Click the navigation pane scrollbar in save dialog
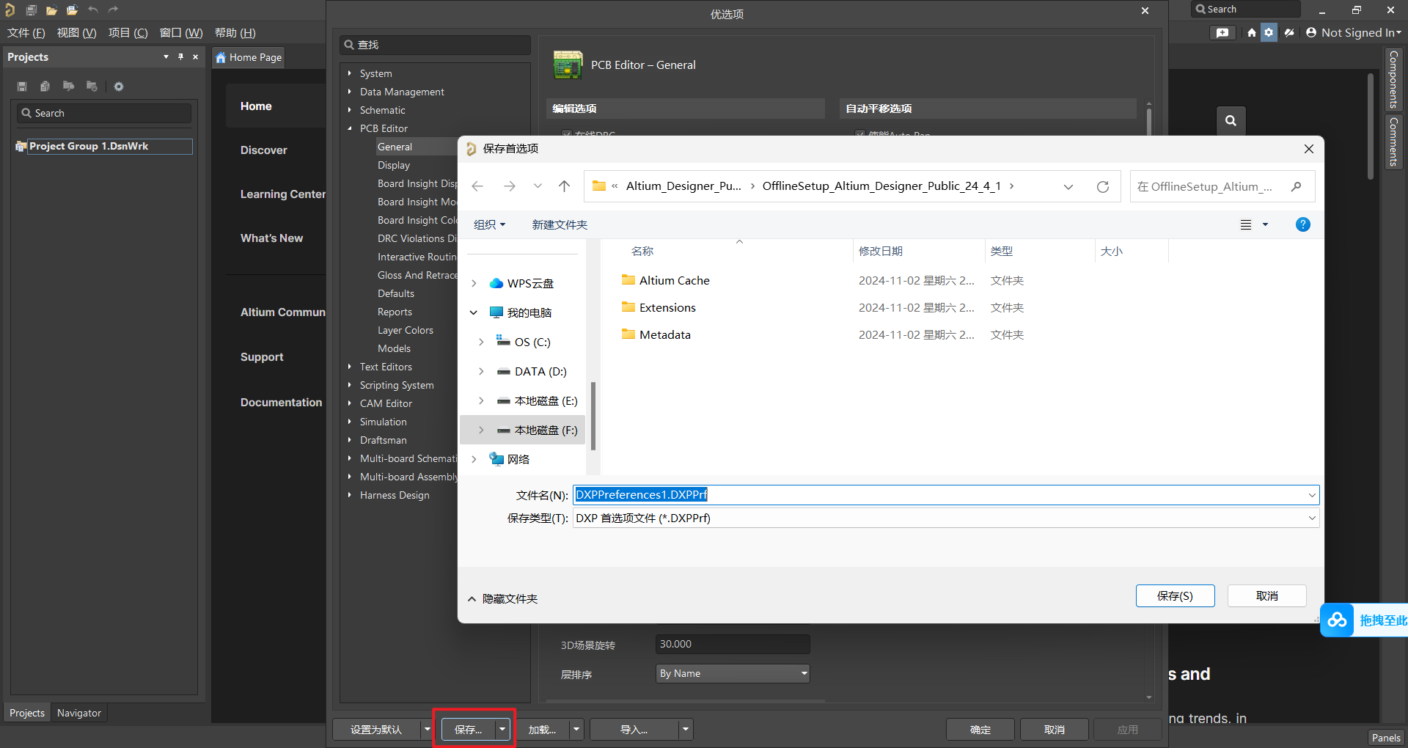The width and height of the screenshot is (1408, 748). click(x=593, y=416)
